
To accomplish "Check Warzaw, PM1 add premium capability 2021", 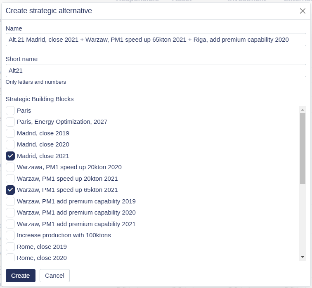I will [10, 224].
